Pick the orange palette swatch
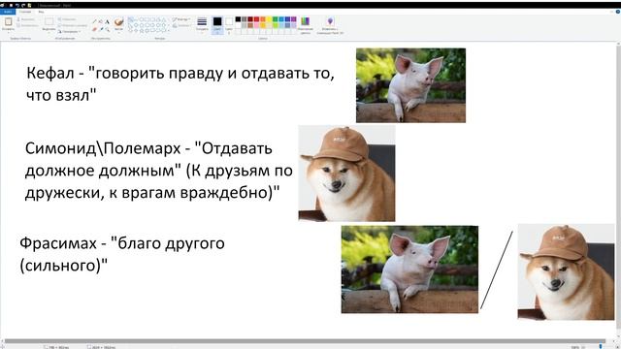Viewport: 621px width, 349px height. tap(263, 19)
